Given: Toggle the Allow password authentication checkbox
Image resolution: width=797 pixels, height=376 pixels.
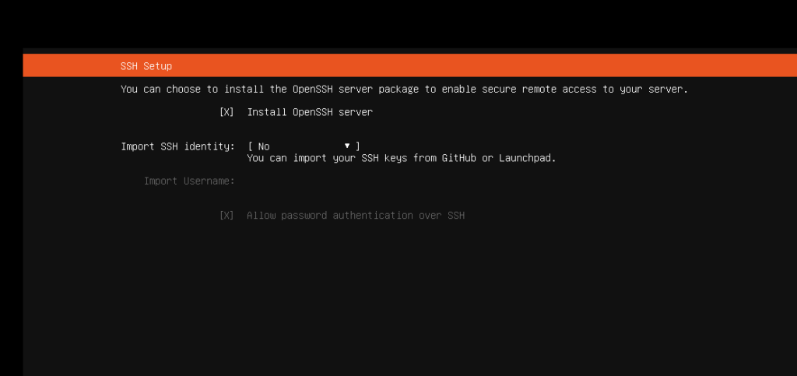Looking at the screenshot, I should click(226, 216).
